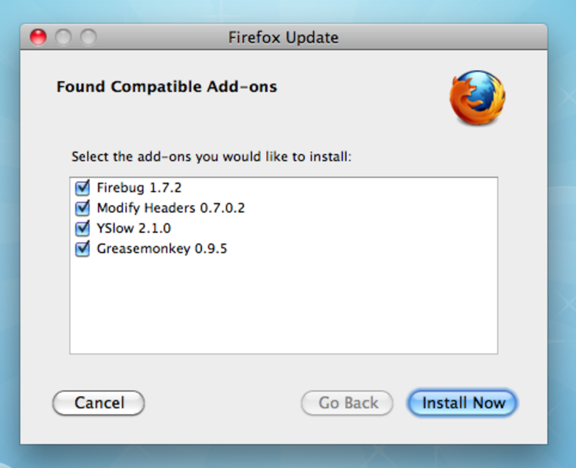The height and width of the screenshot is (468, 576).
Task: Highlight the Greasemonkey 0.9.5 entry text
Action: coord(162,249)
